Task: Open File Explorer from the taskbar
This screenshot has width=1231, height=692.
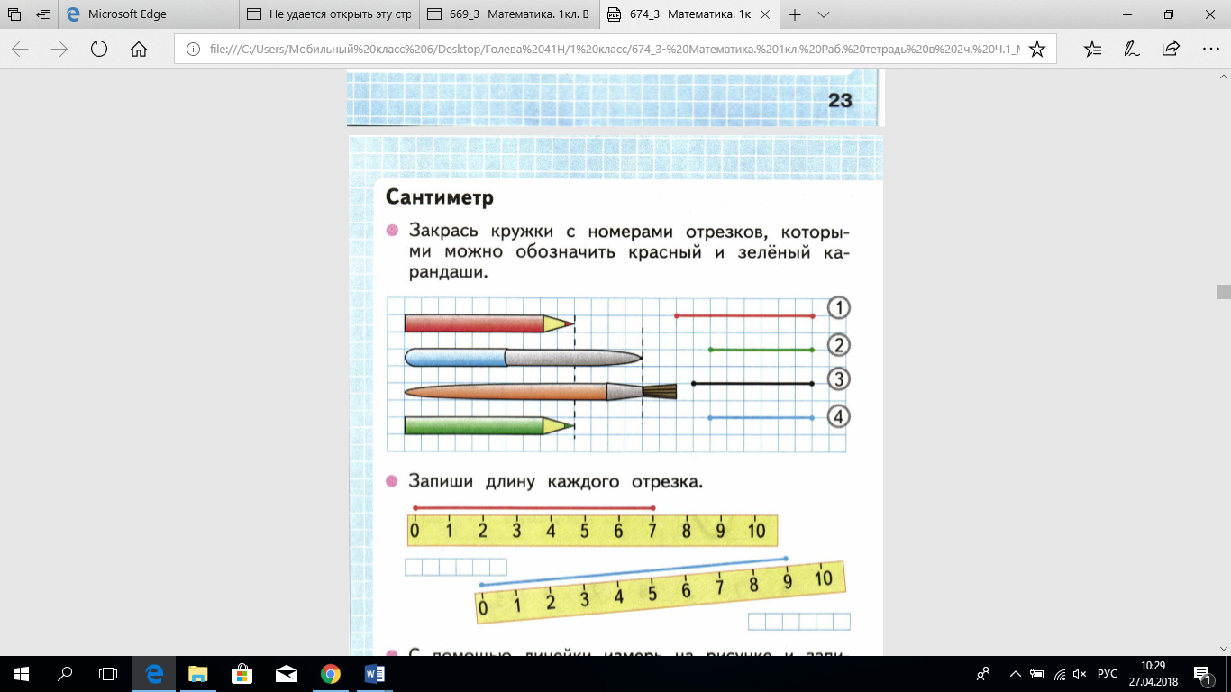Action: (x=197, y=674)
